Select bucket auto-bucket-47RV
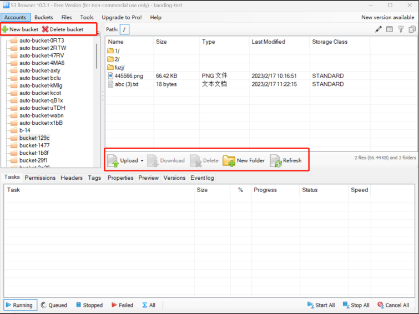 coord(42,55)
